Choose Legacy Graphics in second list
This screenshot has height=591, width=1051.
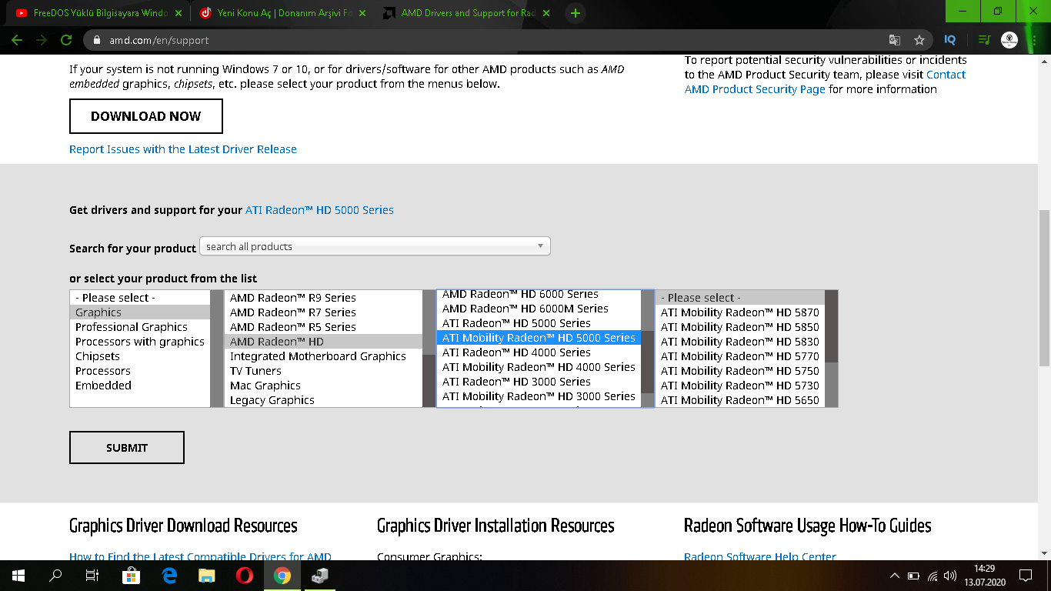click(x=323, y=400)
